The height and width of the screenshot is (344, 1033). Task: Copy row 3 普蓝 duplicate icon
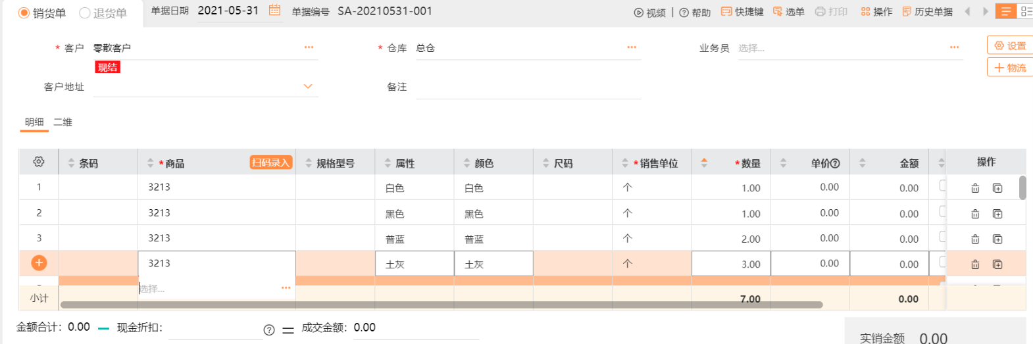(x=997, y=239)
